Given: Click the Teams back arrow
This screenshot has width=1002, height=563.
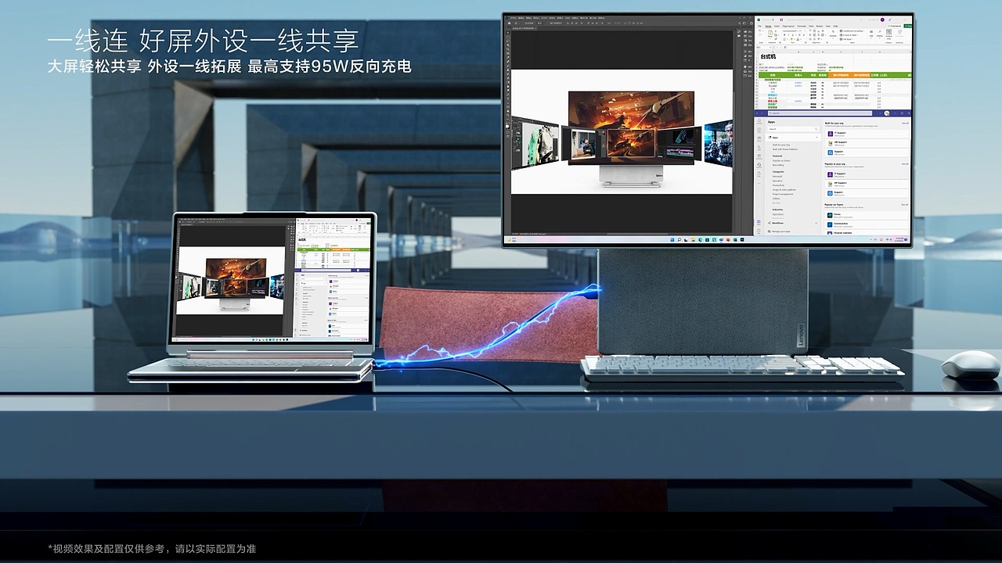Looking at the screenshot, I should coord(757,113).
